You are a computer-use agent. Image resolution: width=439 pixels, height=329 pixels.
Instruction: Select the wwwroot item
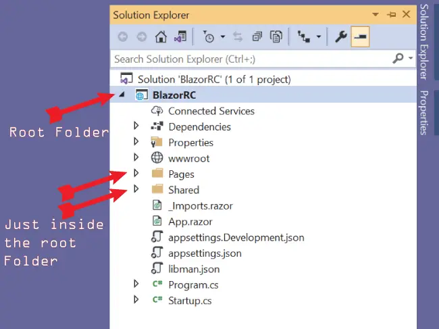coord(189,159)
